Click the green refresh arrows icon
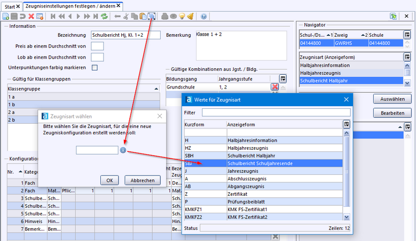416x241 pixels. (x=104, y=17)
